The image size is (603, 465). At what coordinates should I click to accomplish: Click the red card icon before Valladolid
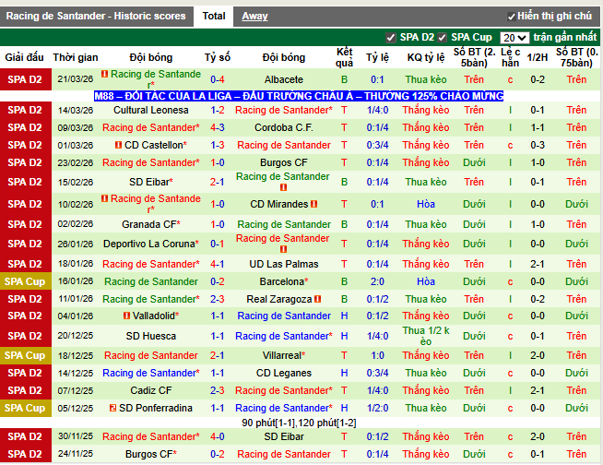click(126, 316)
